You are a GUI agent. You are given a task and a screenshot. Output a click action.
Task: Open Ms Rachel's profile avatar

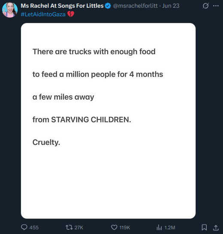pyautogui.click(x=10, y=10)
